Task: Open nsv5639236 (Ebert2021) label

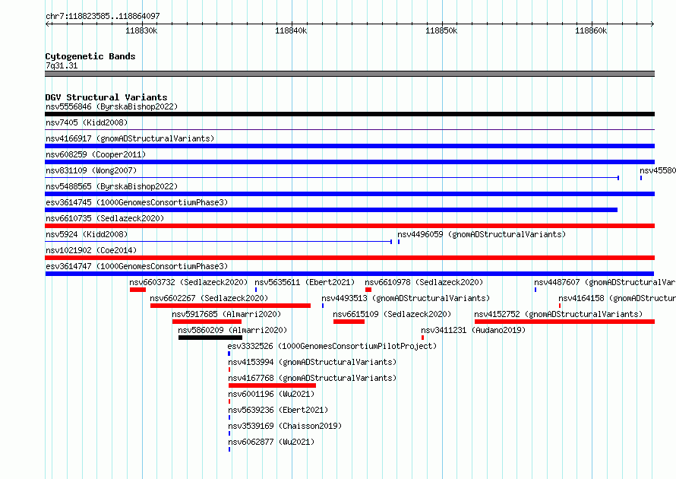Action: [278, 410]
